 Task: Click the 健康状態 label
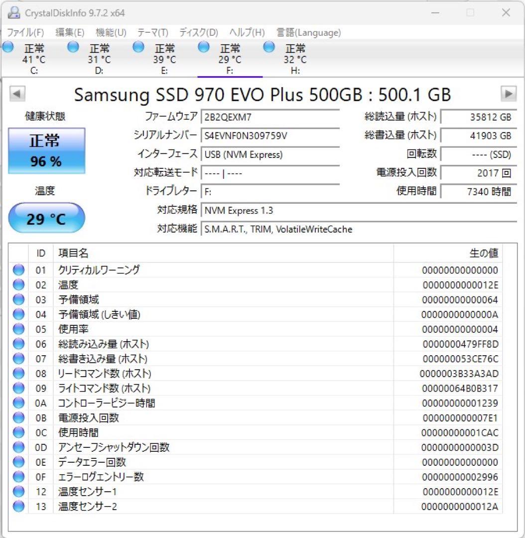tap(45, 116)
